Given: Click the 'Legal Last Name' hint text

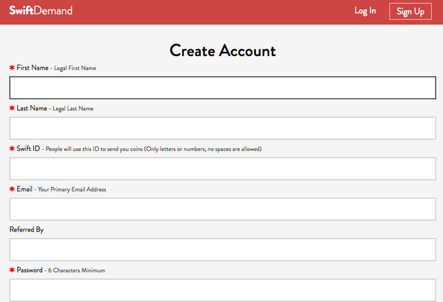Looking at the screenshot, I should point(73,109).
